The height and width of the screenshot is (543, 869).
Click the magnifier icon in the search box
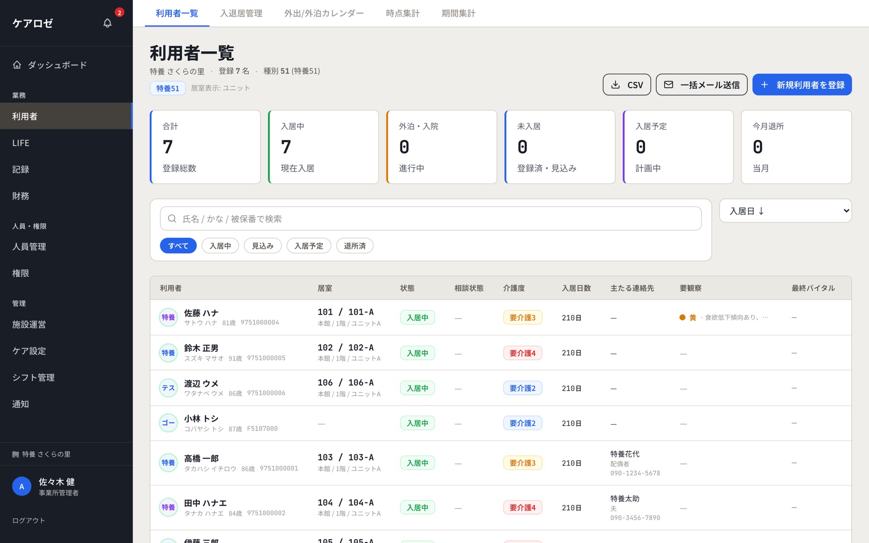[x=172, y=219]
